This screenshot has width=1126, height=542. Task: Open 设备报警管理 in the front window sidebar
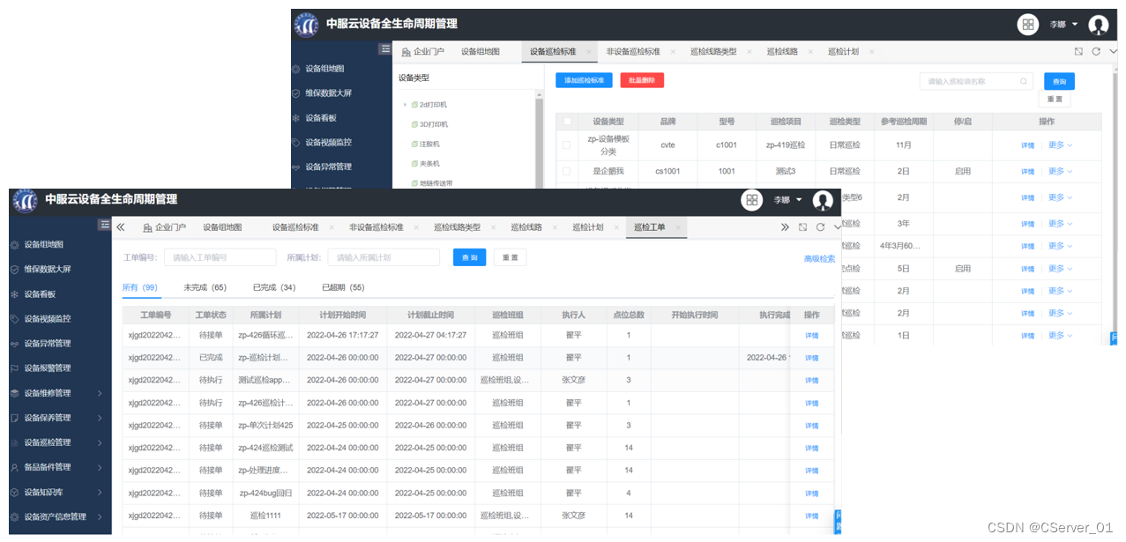pos(47,368)
